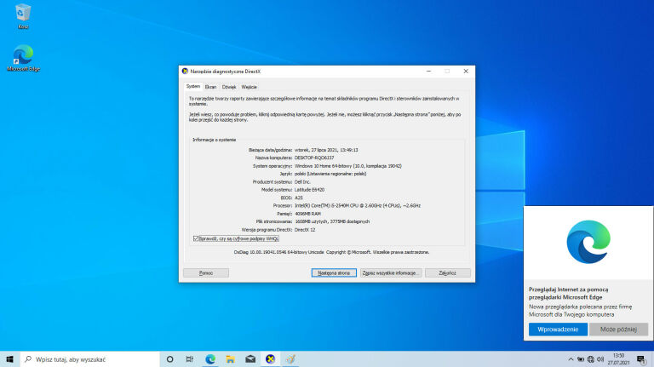Open the Windows Start menu

pyautogui.click(x=10, y=359)
